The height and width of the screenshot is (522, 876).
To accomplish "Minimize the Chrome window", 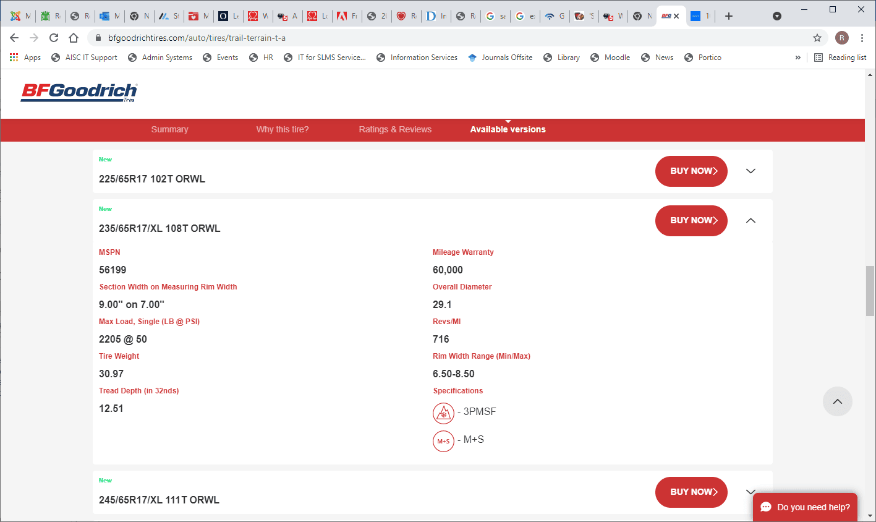I will click(804, 9).
